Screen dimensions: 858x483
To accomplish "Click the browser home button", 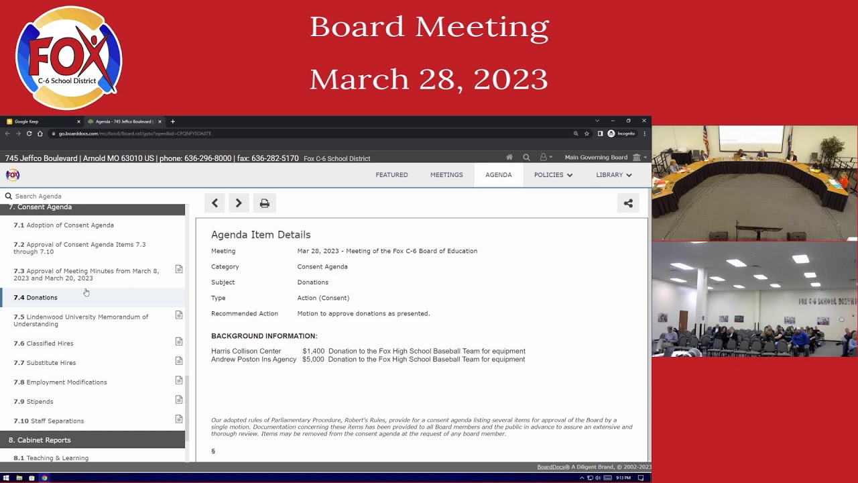I will [40, 133].
